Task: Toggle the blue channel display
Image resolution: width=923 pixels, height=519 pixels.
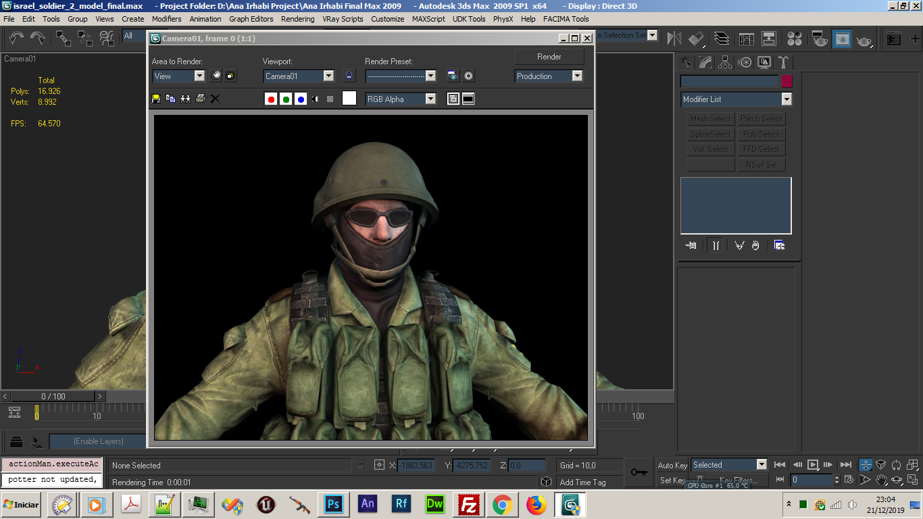Action: tap(301, 99)
